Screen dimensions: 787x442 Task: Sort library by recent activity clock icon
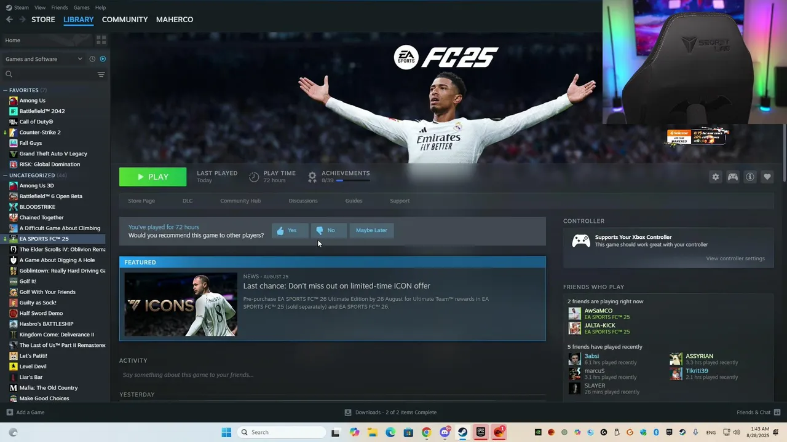pos(92,59)
